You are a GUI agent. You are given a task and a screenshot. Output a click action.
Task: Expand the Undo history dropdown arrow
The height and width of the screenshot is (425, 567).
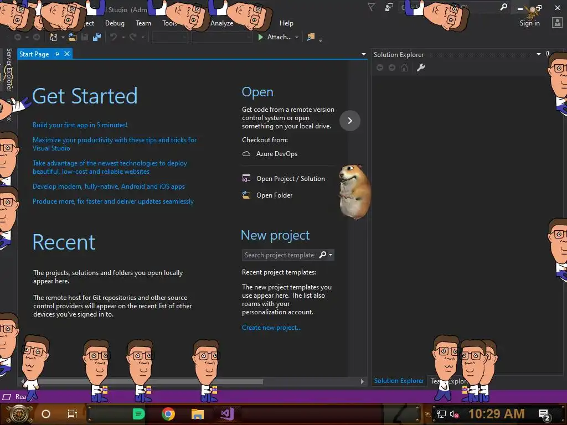tap(123, 37)
